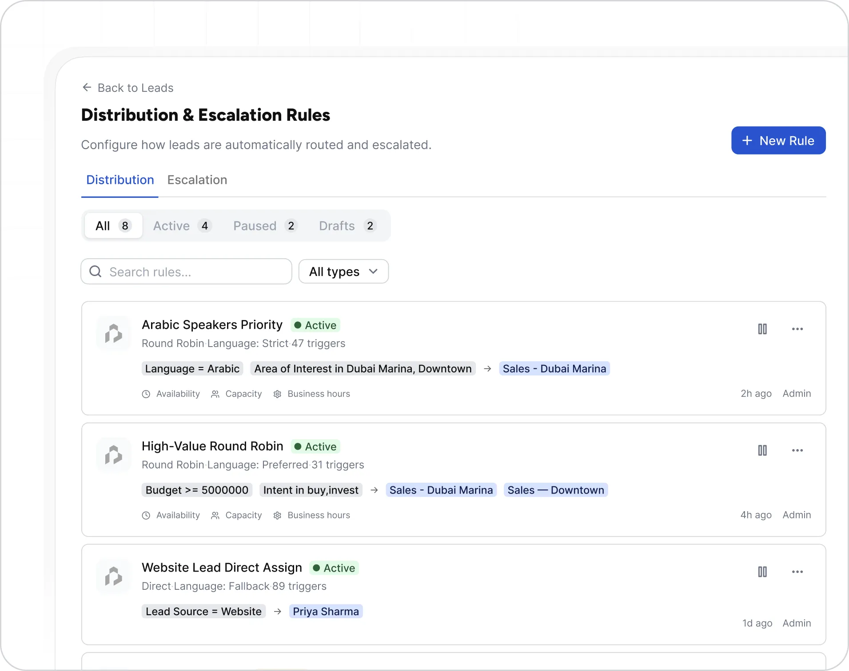
Task: Select Area of Interest in Dubai Marina chip
Action: point(363,369)
